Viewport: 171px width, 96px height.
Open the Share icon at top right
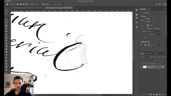pyautogui.click(x=165, y=4)
